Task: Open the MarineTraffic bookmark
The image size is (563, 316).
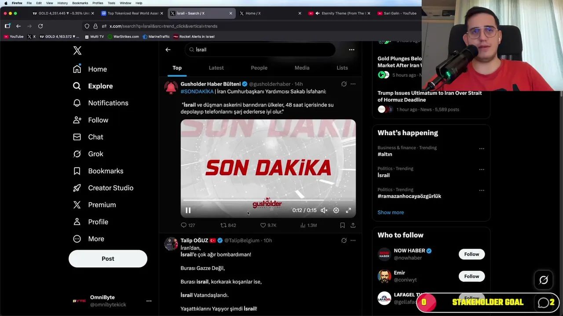Action: point(156,36)
